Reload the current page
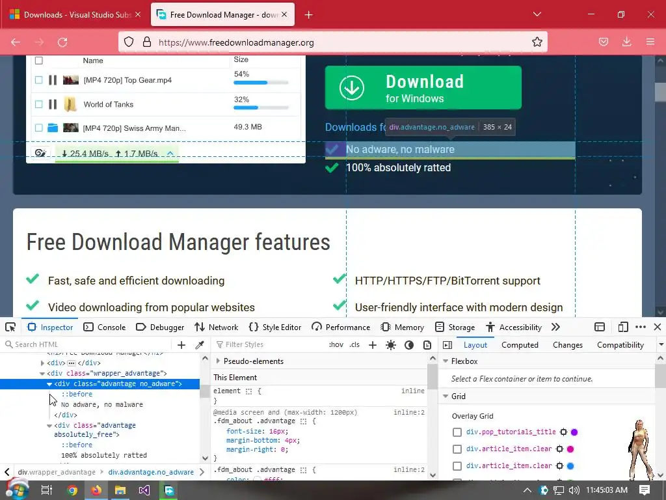The width and height of the screenshot is (666, 500). [x=62, y=42]
